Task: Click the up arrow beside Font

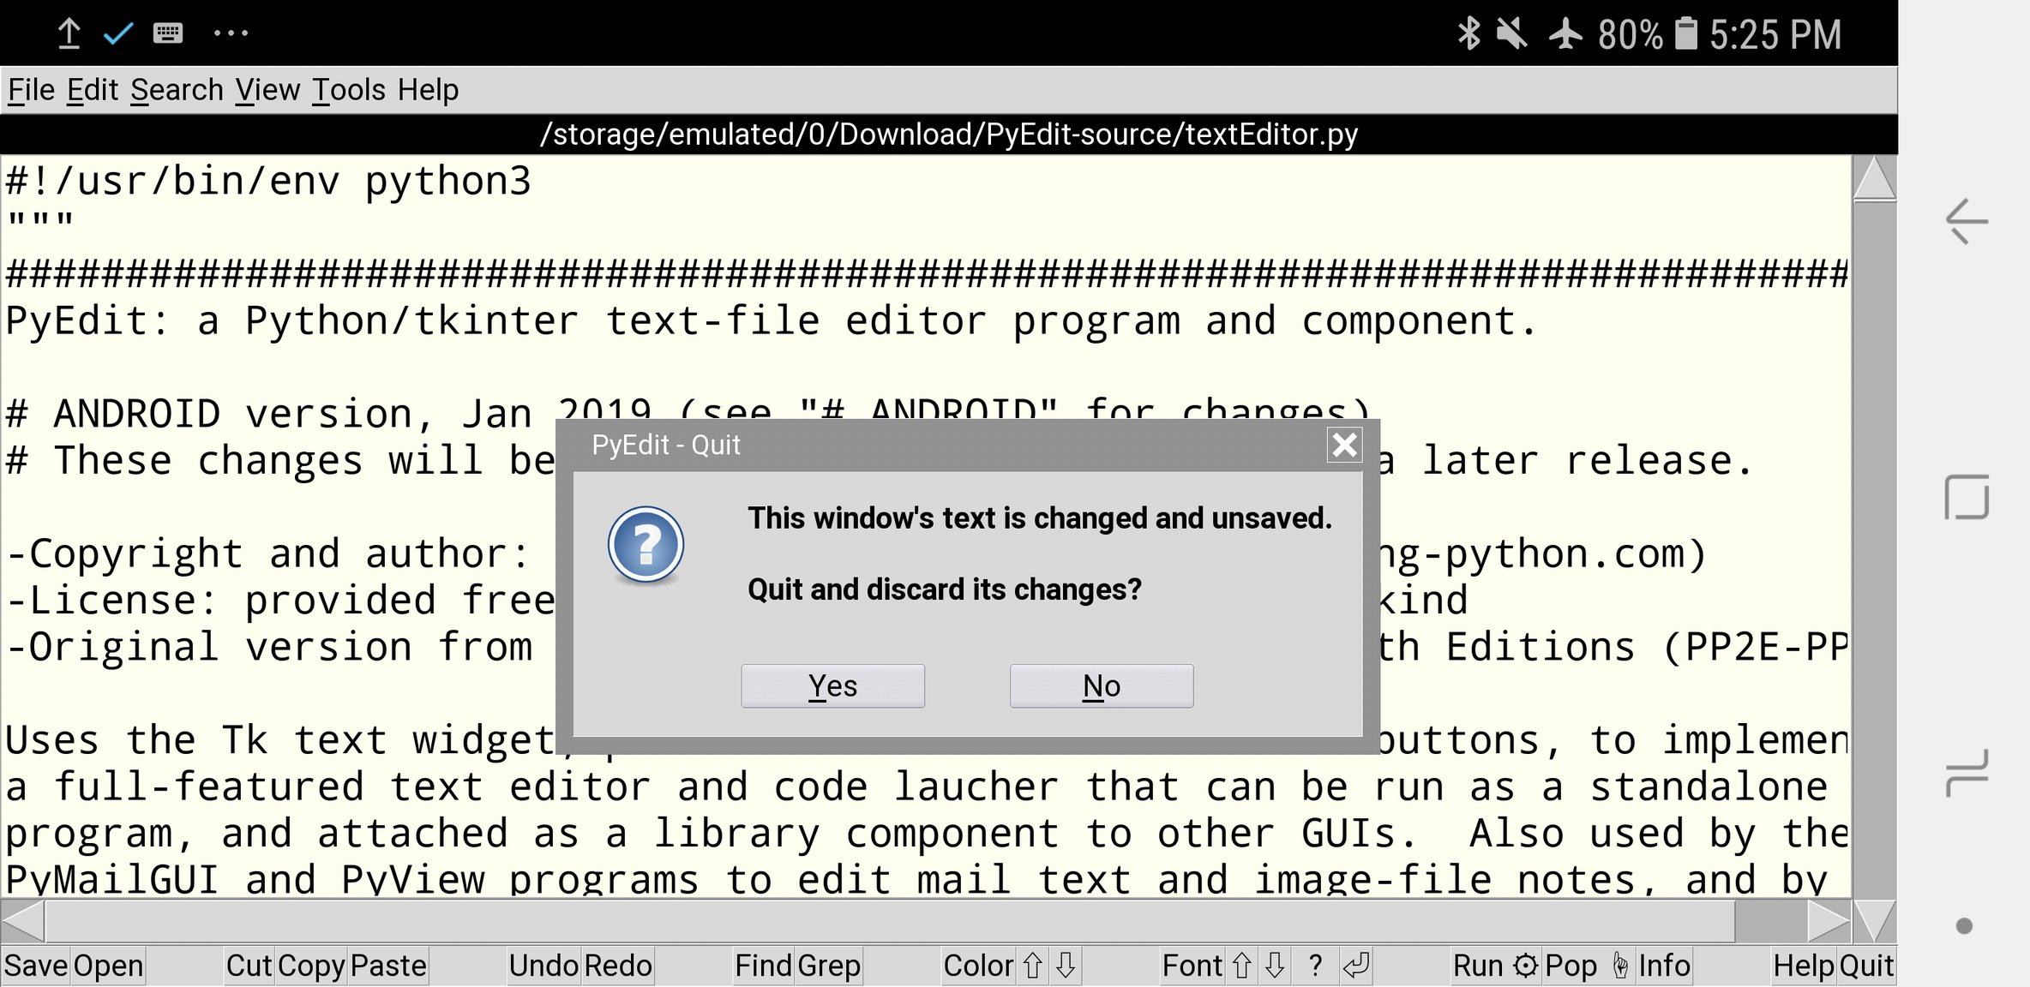Action: tap(1241, 966)
